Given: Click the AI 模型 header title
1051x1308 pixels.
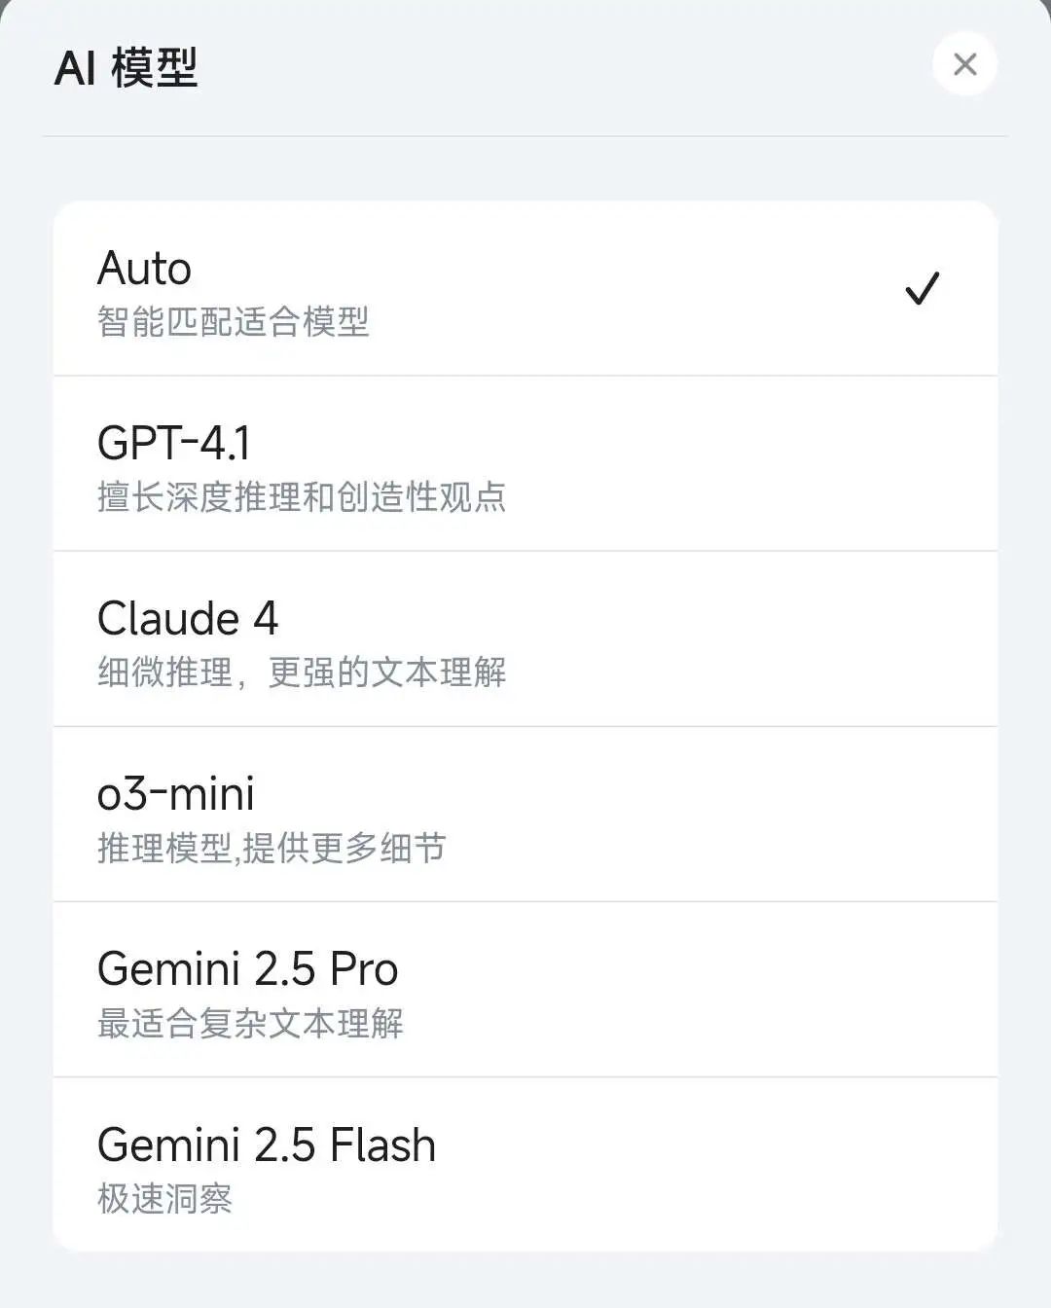Looking at the screenshot, I should (127, 68).
